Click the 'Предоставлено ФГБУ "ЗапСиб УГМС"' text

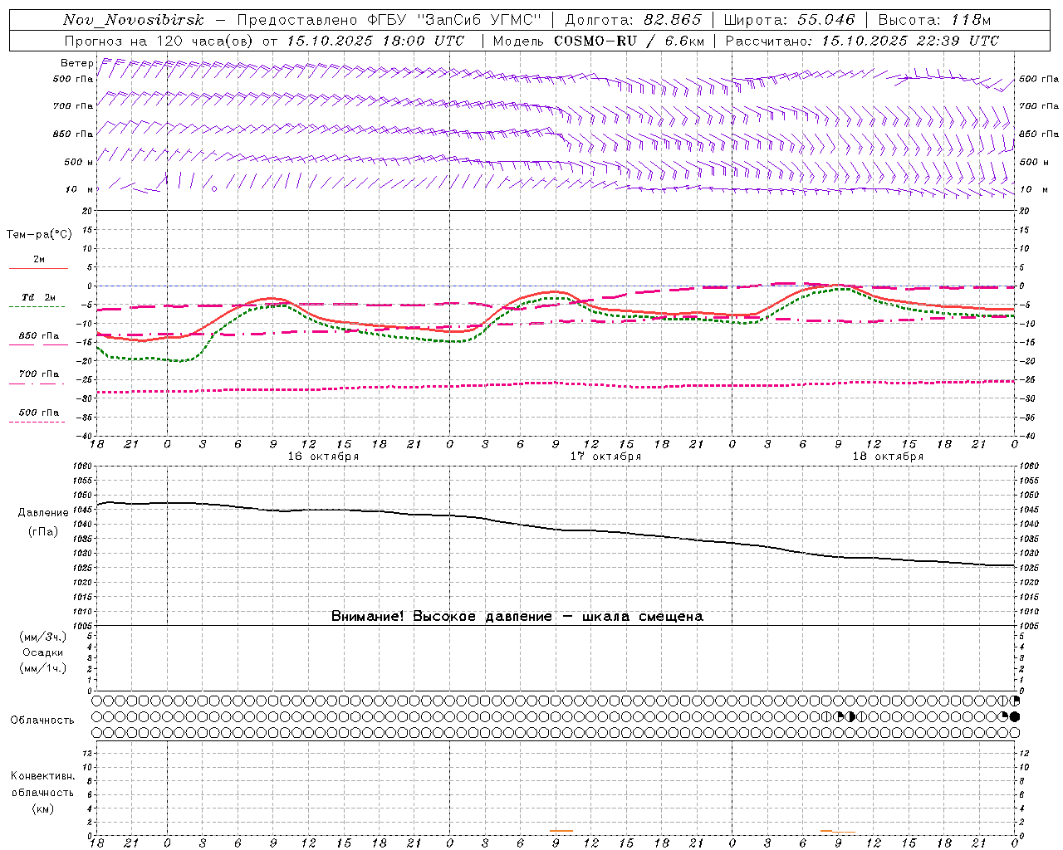coord(389,20)
